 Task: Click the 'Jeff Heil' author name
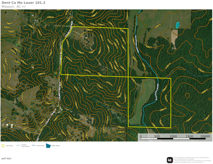[6, 158]
